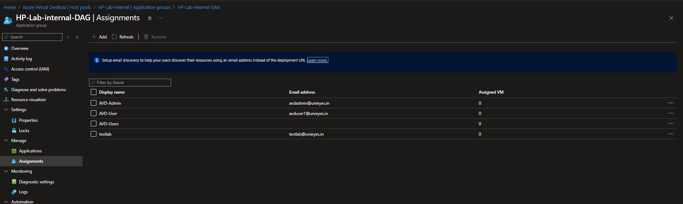Favorite this page with the star icon

click(x=150, y=18)
